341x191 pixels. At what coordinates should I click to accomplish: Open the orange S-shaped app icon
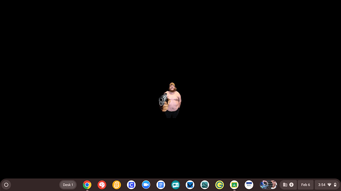point(117,185)
